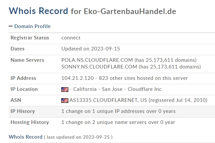Collapse the Domain Profile section minus icon
The width and height of the screenshot is (215, 143).
point(11,26)
